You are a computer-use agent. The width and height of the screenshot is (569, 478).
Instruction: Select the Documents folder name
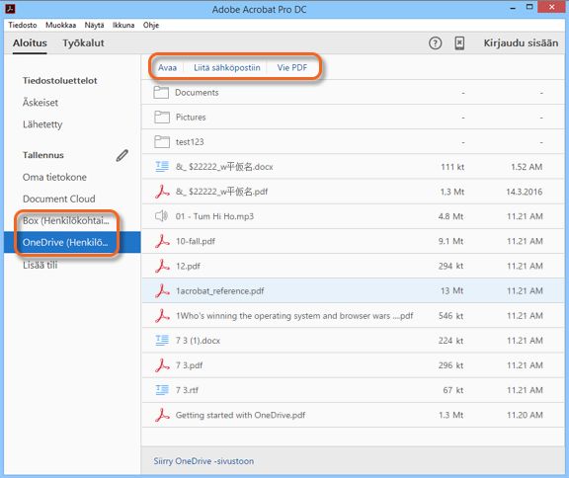[x=197, y=93]
